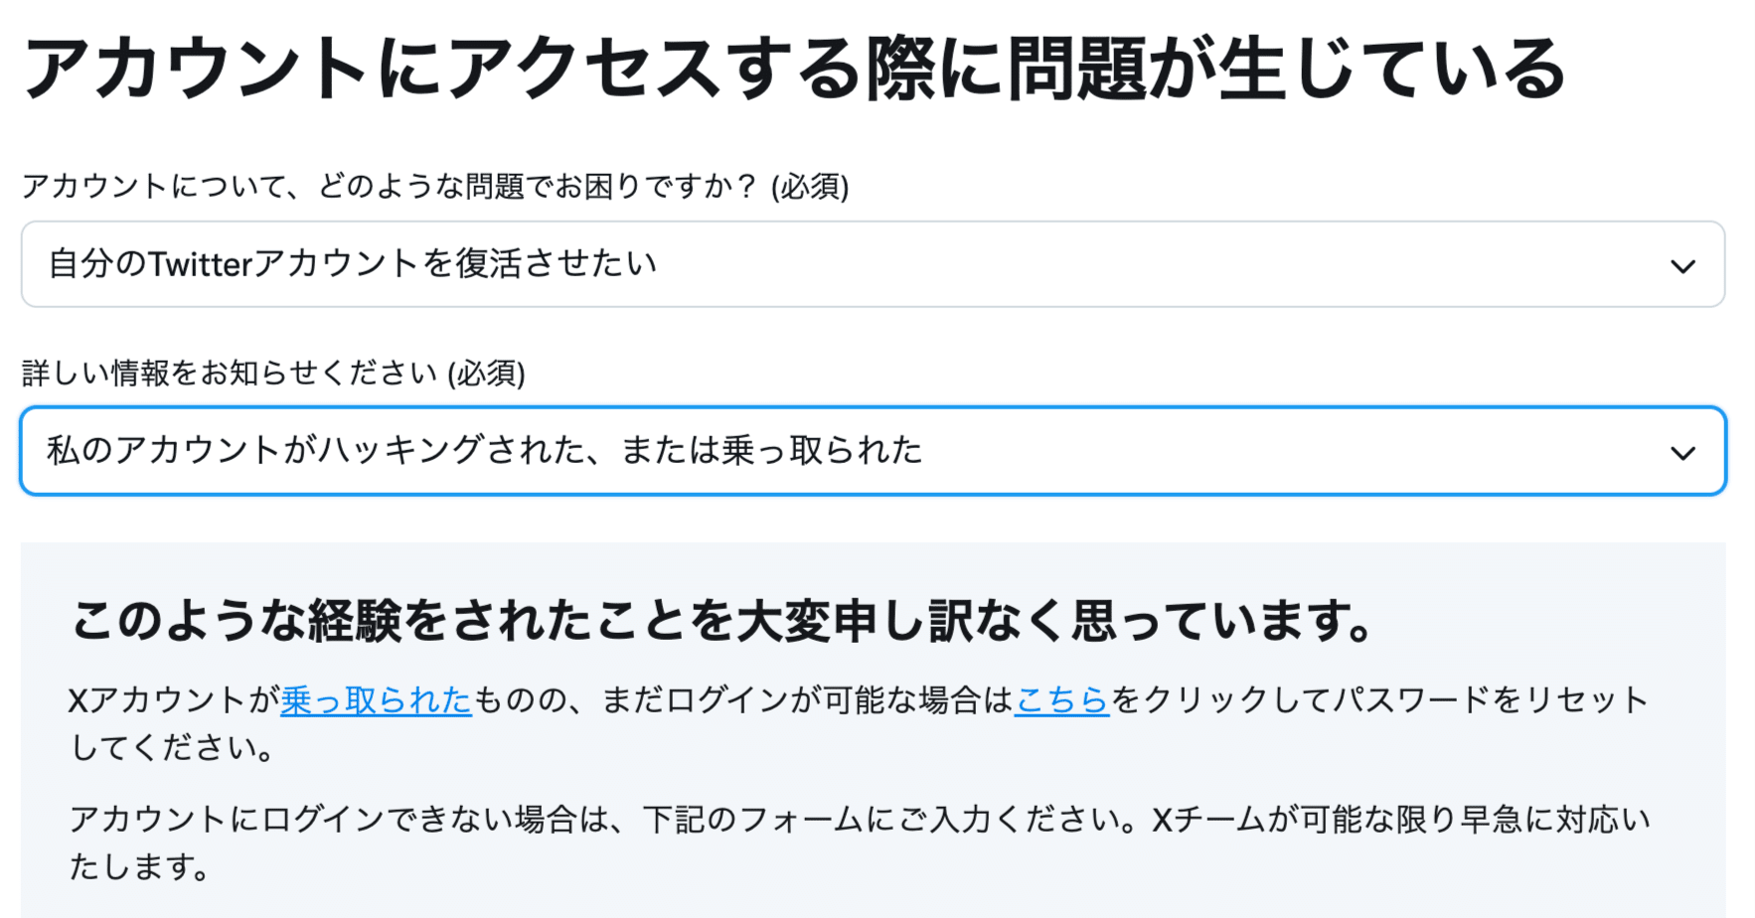Image resolution: width=1755 pixels, height=918 pixels.
Task: Select the first required question field
Action: [x=875, y=265]
